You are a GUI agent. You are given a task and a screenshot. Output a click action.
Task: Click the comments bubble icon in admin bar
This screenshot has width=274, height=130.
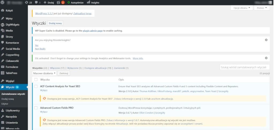[36, 3]
